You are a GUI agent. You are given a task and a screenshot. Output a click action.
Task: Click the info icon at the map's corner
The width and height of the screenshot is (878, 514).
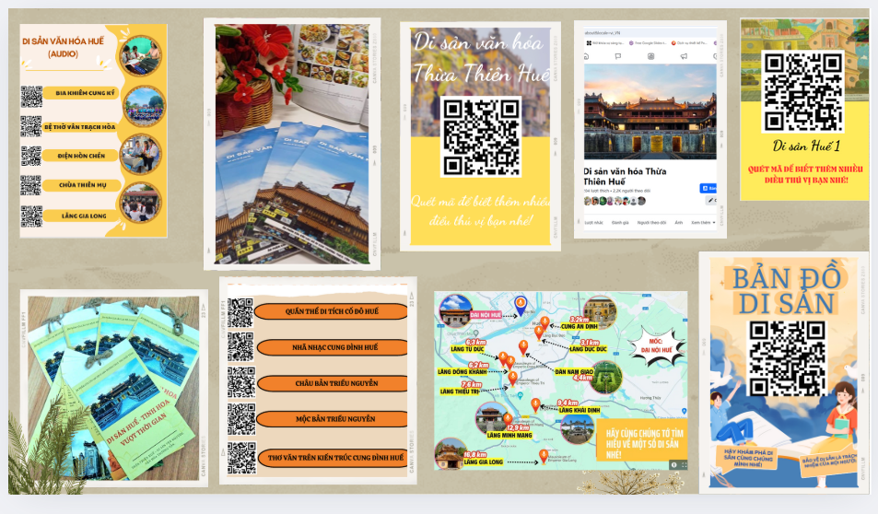click(674, 465)
